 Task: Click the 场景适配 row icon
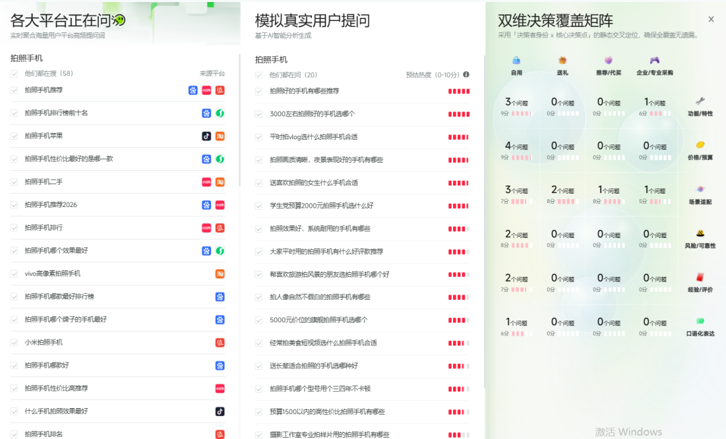click(700, 189)
